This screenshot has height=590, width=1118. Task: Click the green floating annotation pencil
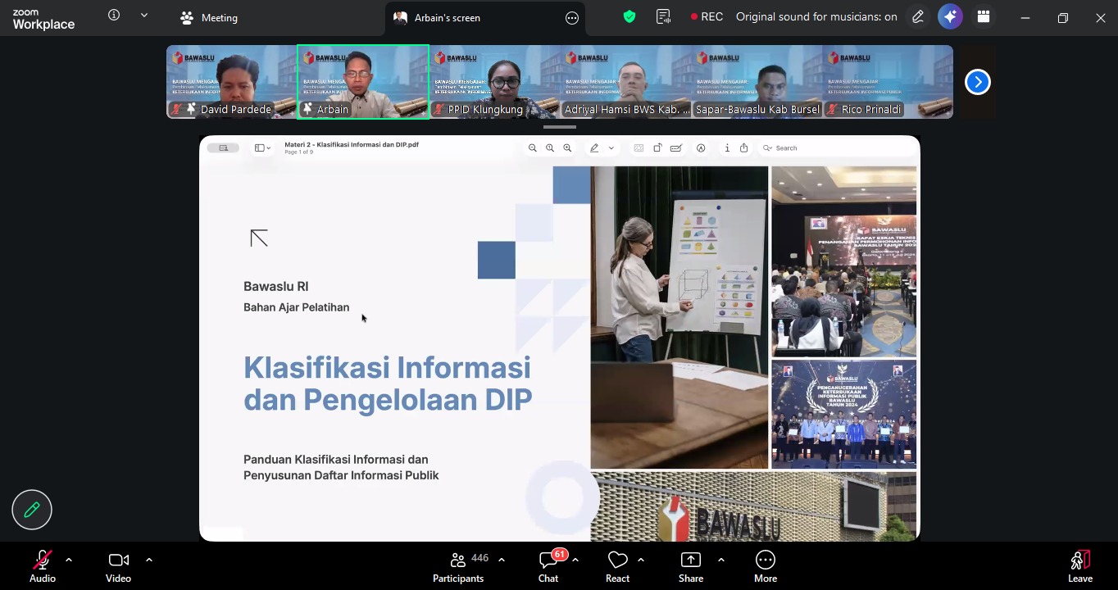click(x=32, y=510)
